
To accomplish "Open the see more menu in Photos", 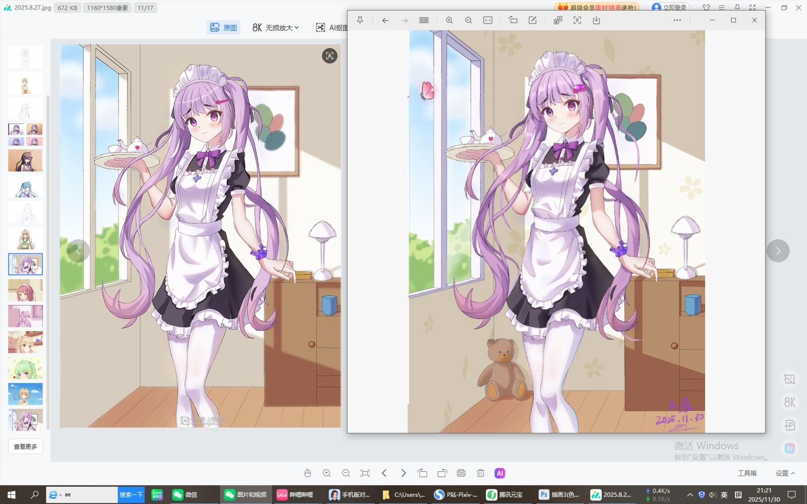I will [677, 20].
